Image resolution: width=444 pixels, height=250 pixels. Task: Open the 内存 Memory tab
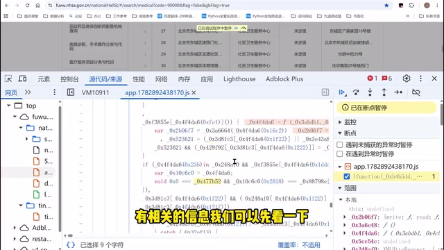184,79
